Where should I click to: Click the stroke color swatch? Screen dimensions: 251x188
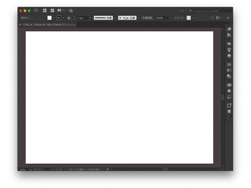[59, 18]
